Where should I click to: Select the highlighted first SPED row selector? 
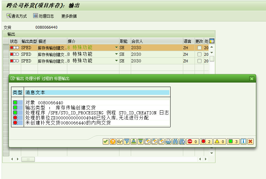click(6, 48)
